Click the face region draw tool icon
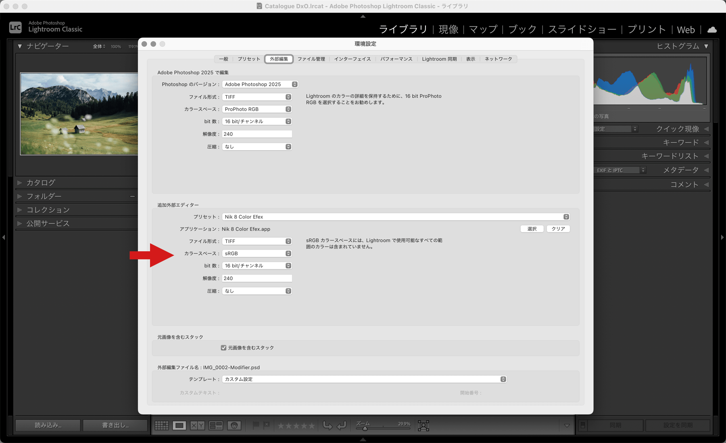726x443 pixels. 423,426
